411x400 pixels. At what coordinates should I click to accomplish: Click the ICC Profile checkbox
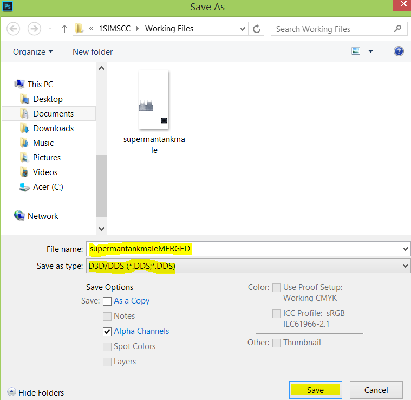277,314
